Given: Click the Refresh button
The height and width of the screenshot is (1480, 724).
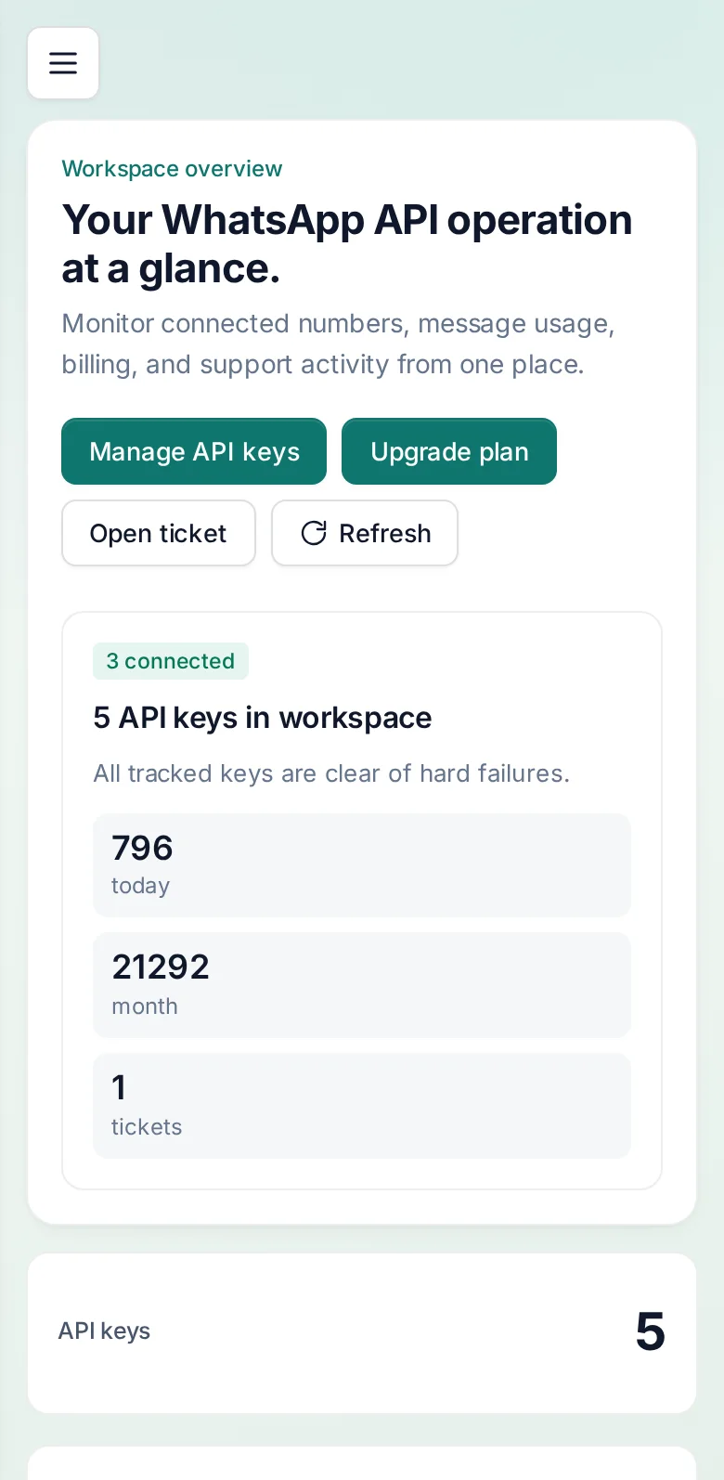Looking at the screenshot, I should (365, 533).
